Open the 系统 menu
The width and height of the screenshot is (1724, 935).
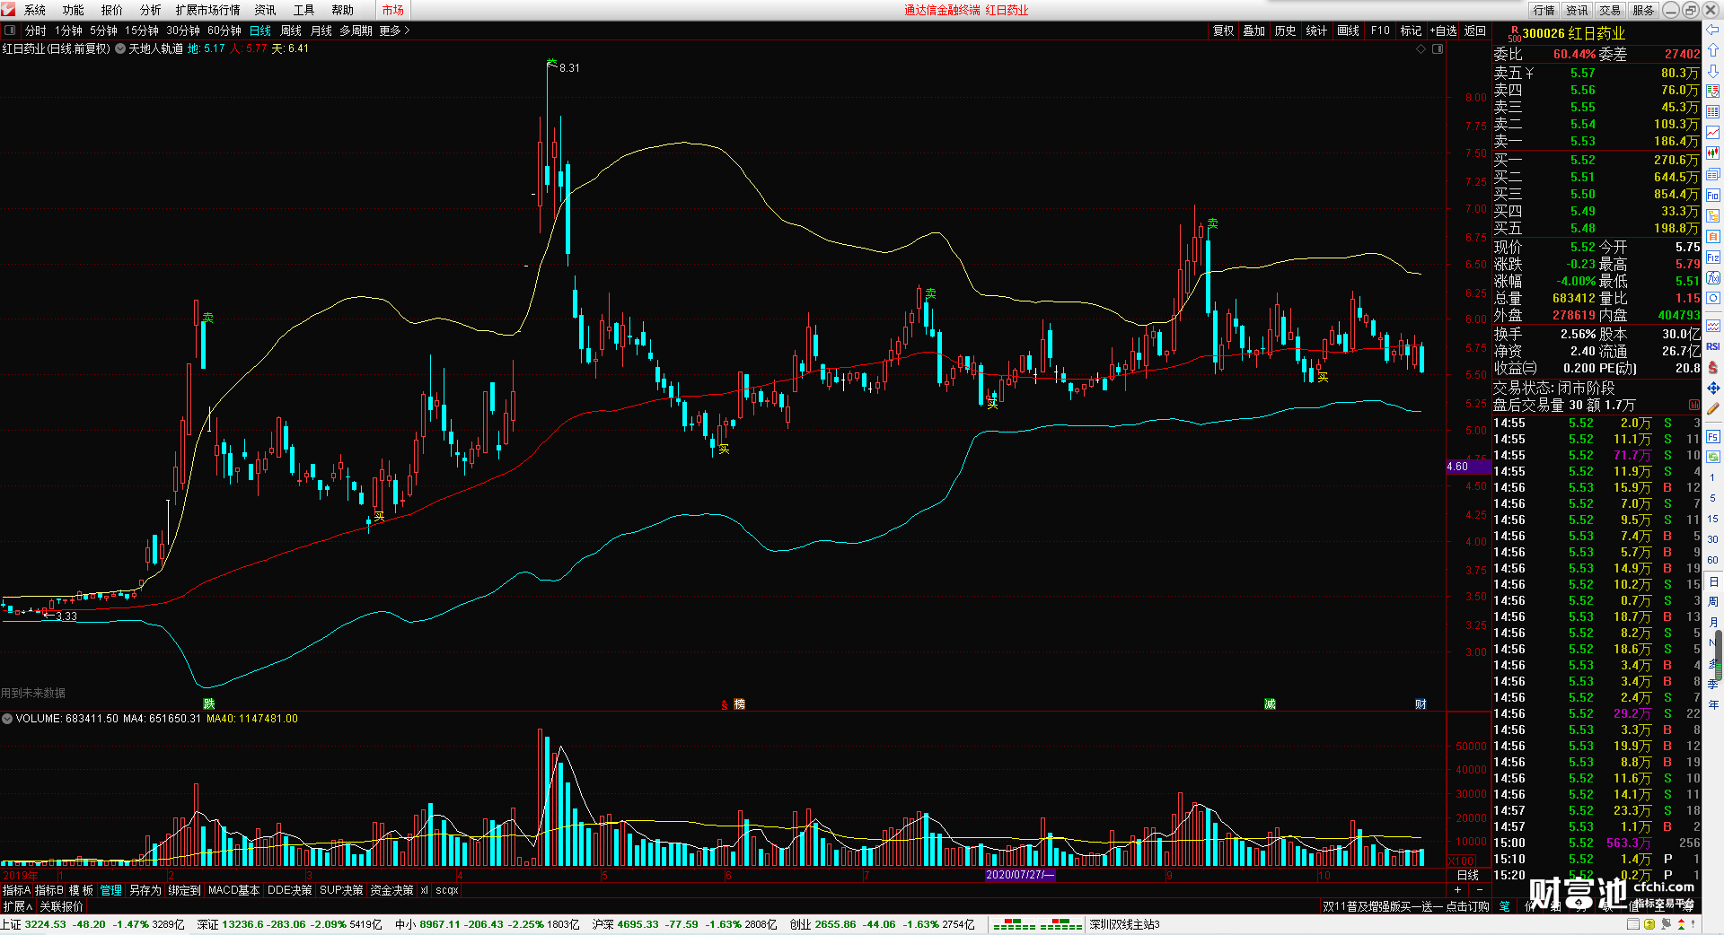(x=34, y=10)
